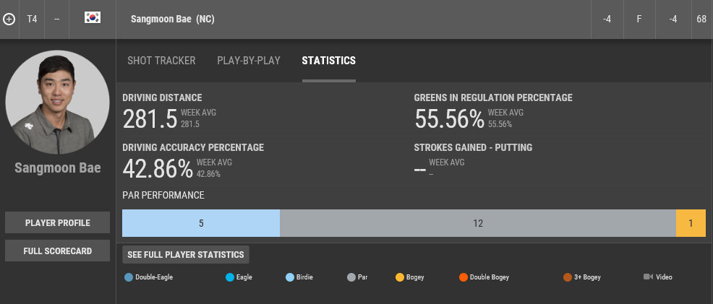Select the Statistics tab

328,61
